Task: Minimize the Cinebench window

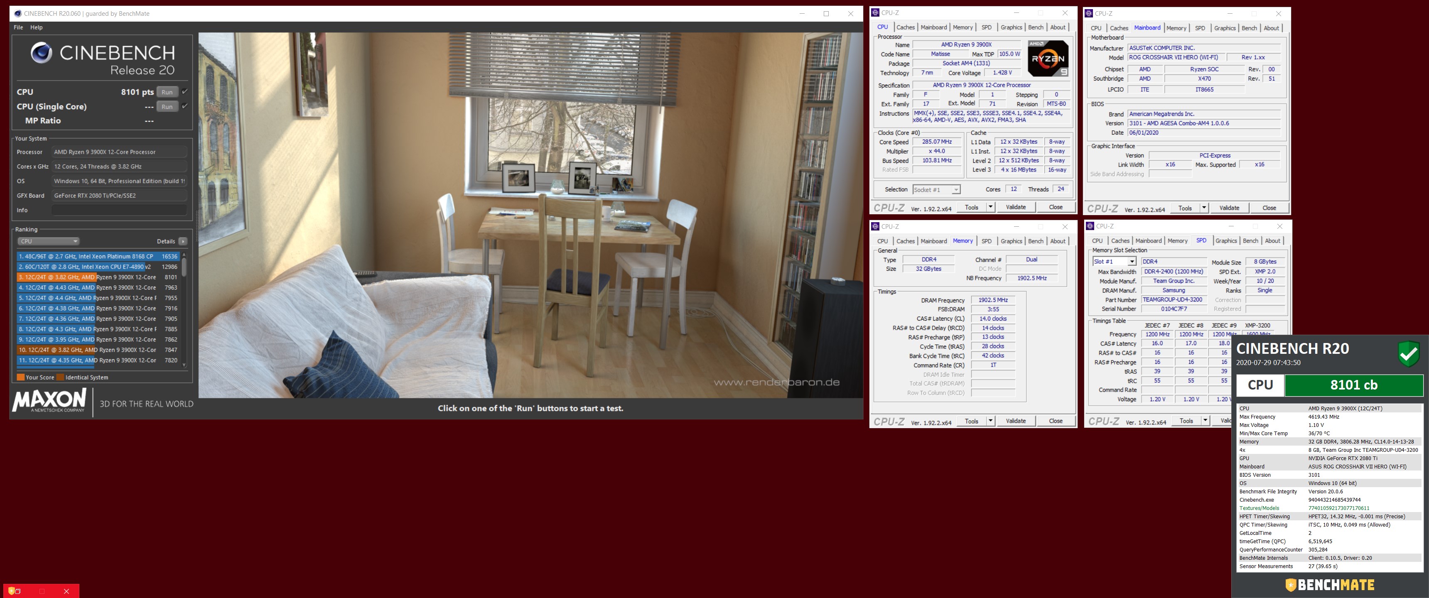Action: (x=802, y=13)
